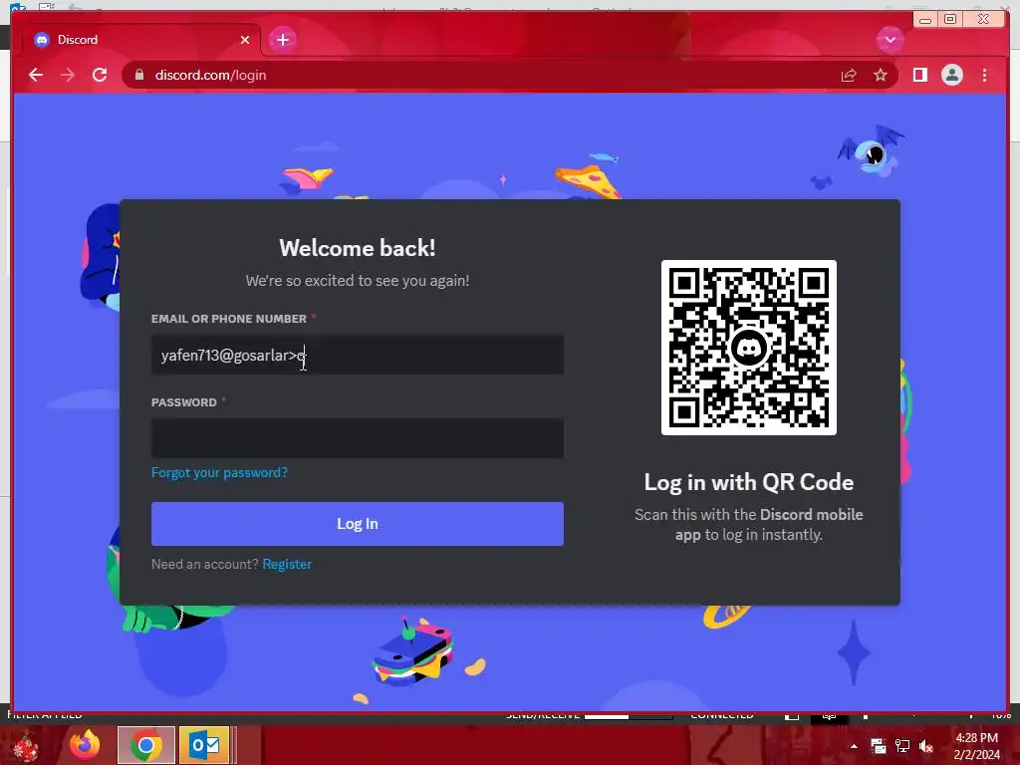Select the Discord browser tab
Screen dimensions: 1020x765
140,40
